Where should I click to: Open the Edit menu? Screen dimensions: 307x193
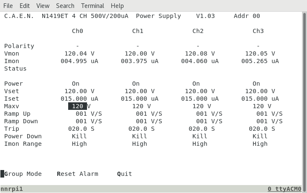(25, 6)
